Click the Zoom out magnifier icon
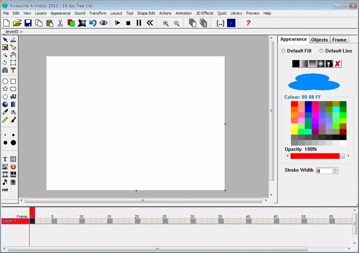This screenshot has height=253, width=359. pos(177,23)
